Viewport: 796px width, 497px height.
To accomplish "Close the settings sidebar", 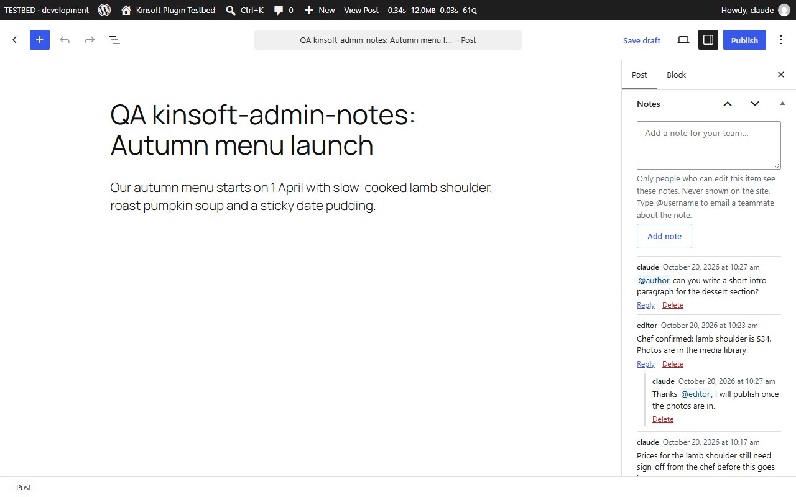I will click(781, 75).
